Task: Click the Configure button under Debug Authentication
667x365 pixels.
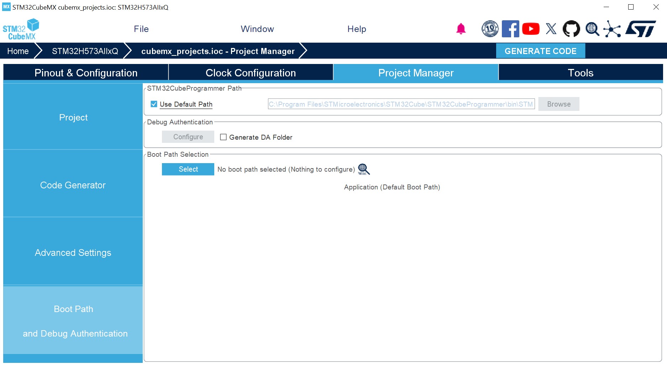Action: pyautogui.click(x=188, y=137)
